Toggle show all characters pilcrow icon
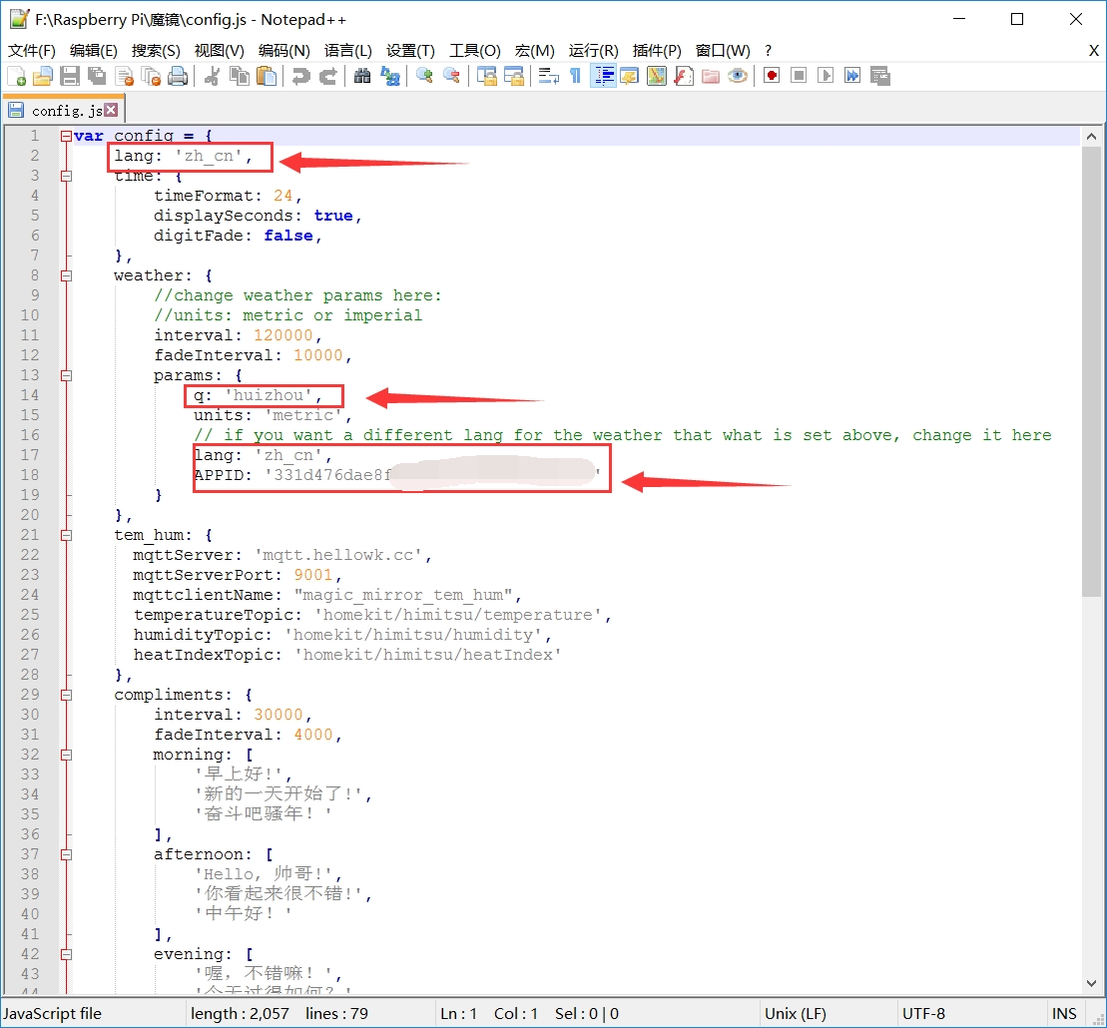This screenshot has width=1107, height=1028. pos(575,76)
